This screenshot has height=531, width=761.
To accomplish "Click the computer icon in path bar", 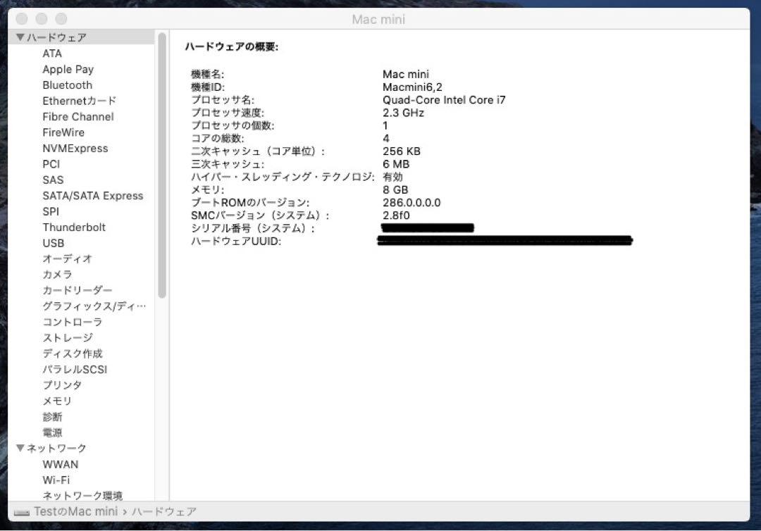I will (21, 512).
